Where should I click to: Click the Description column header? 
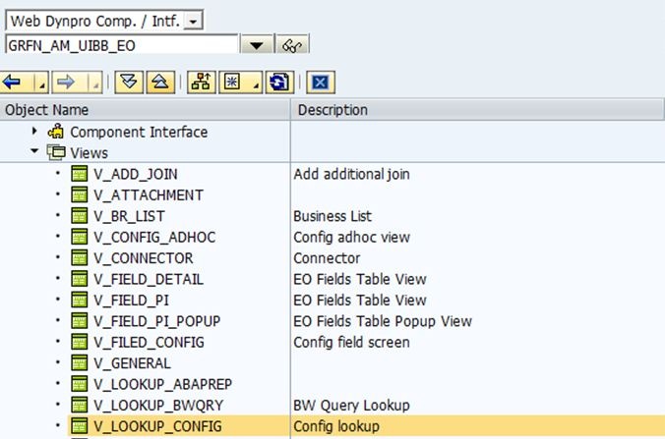477,110
